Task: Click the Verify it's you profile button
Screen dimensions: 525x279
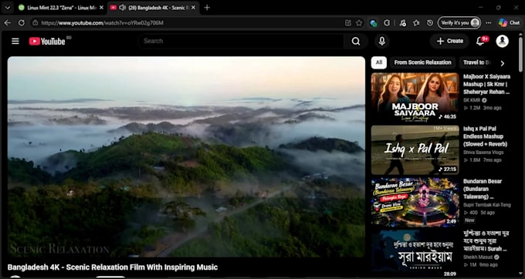Action: [459, 22]
